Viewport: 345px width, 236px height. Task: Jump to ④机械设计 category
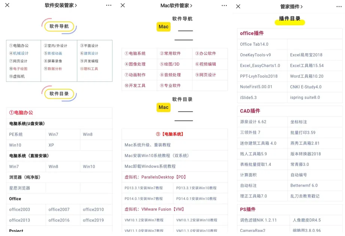pyautogui.click(x=19, y=54)
